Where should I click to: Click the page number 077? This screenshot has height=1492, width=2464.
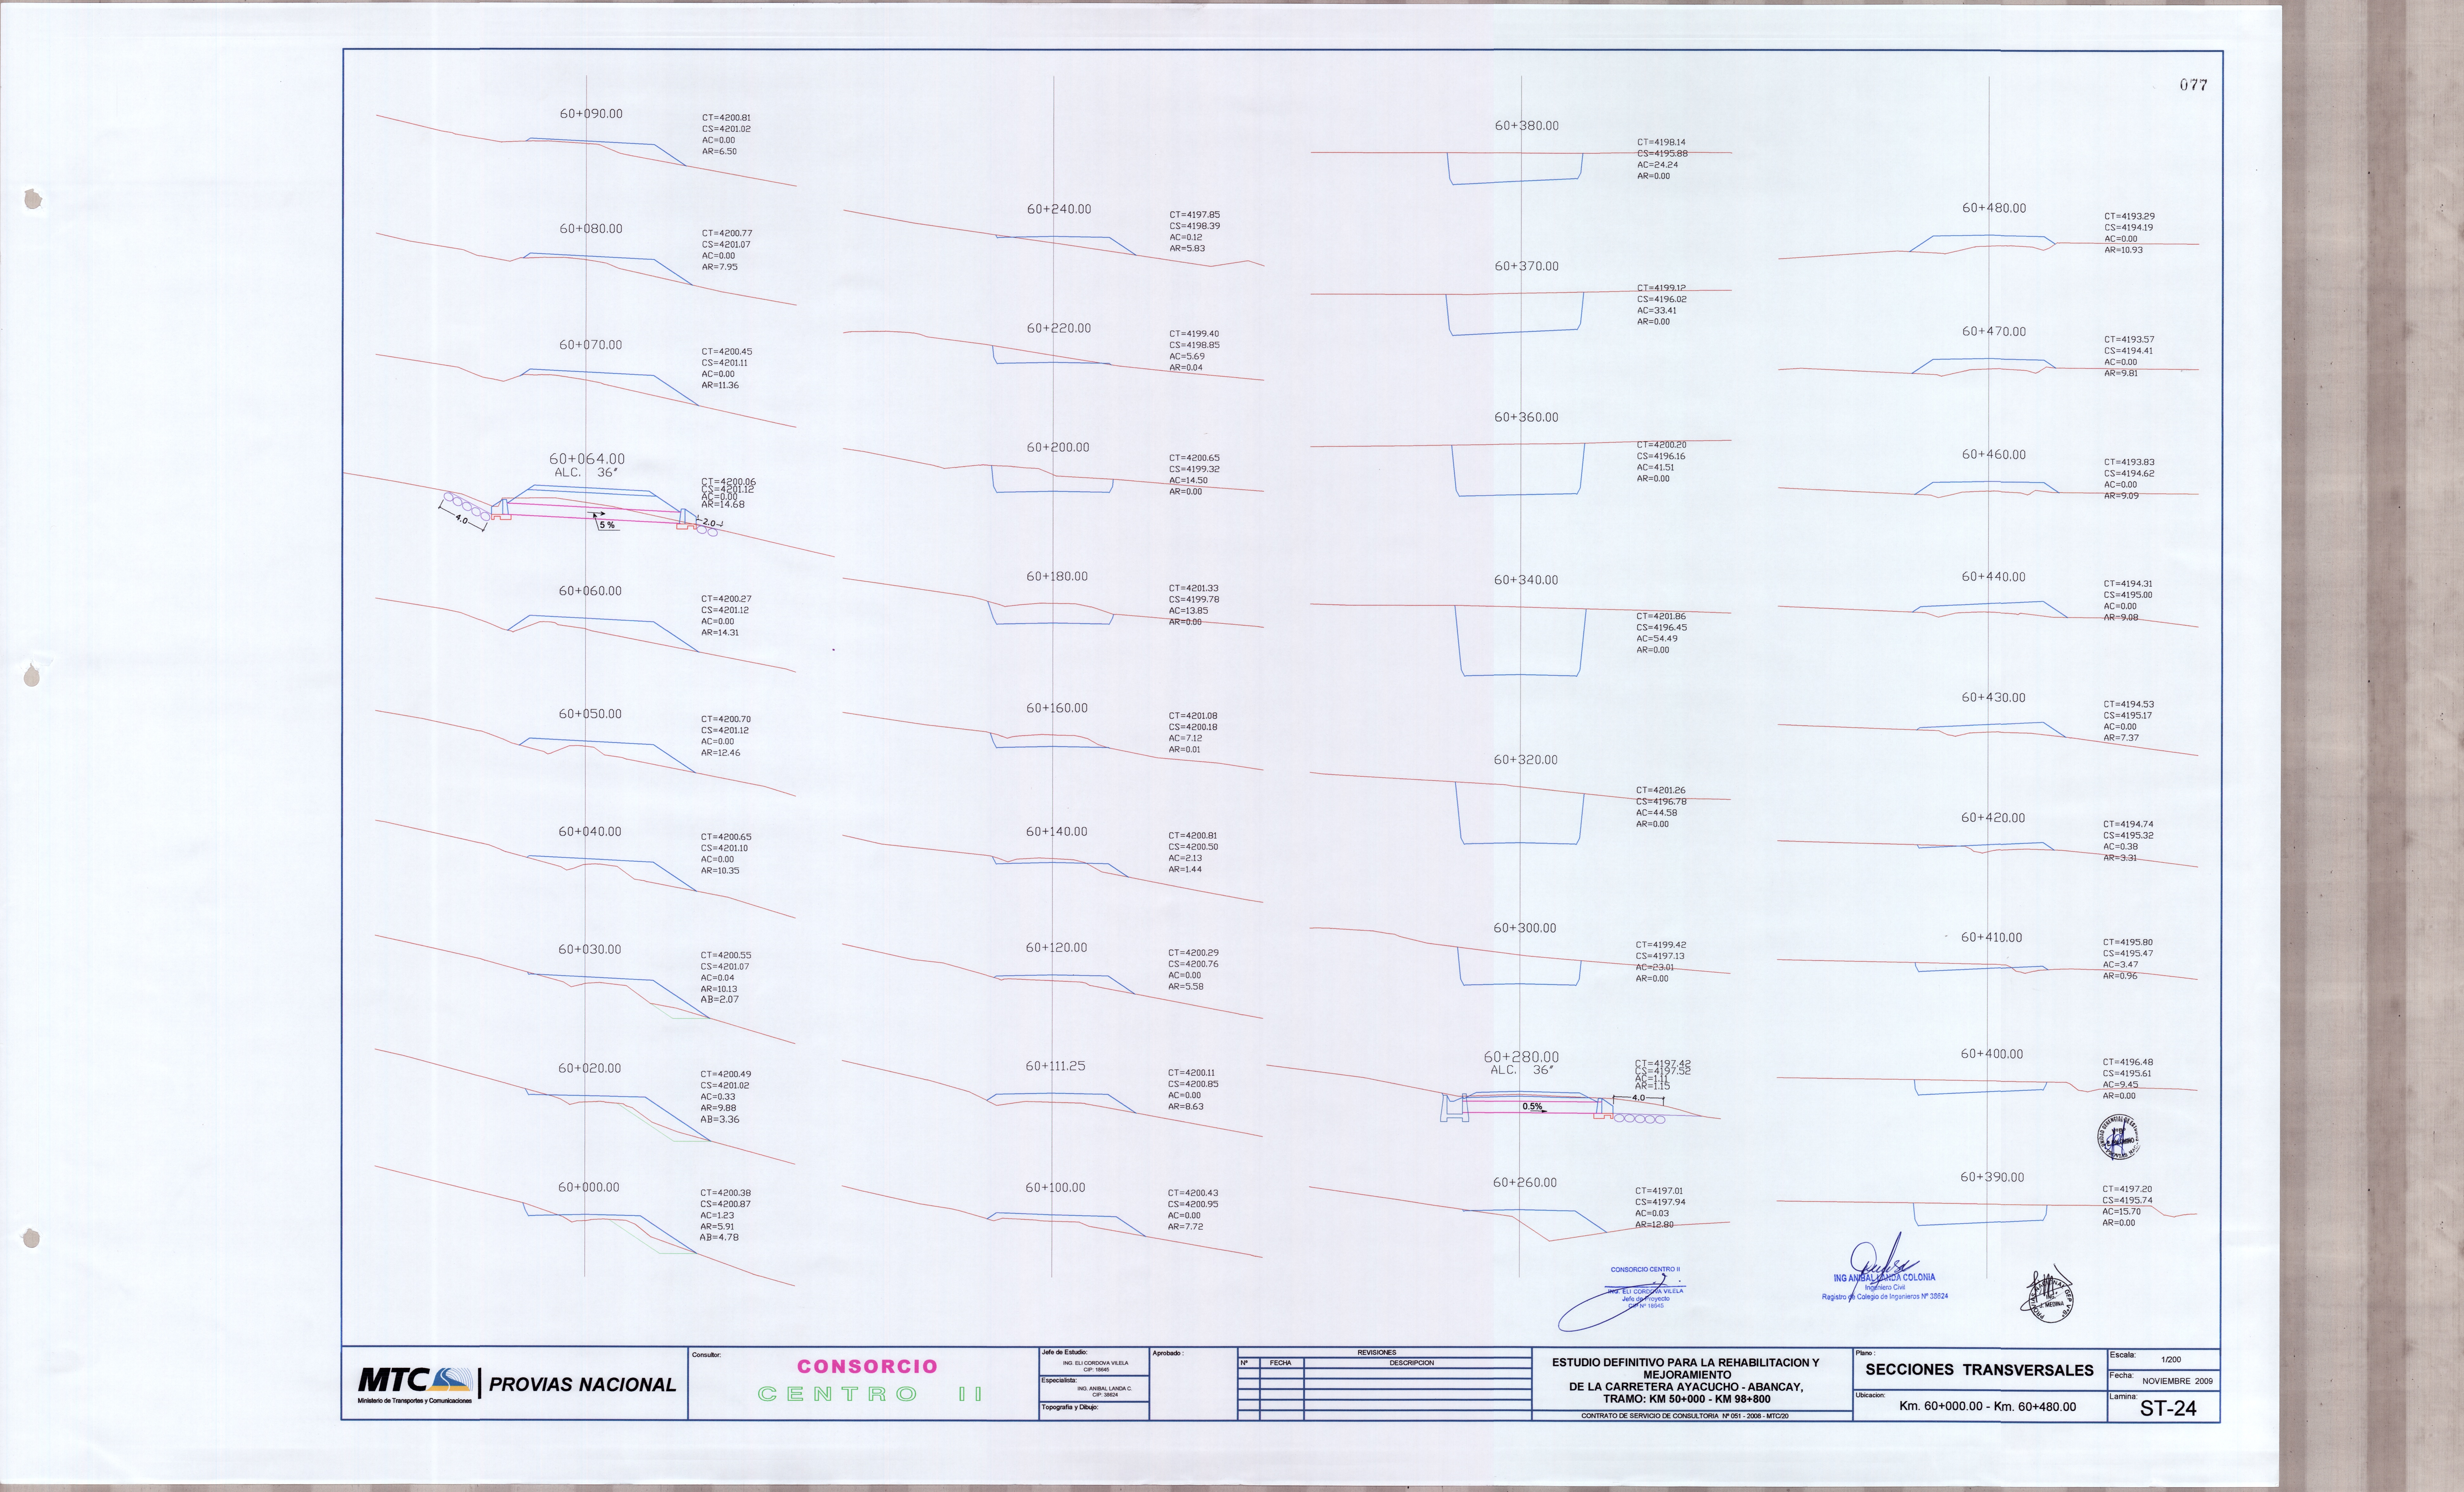click(x=2193, y=85)
